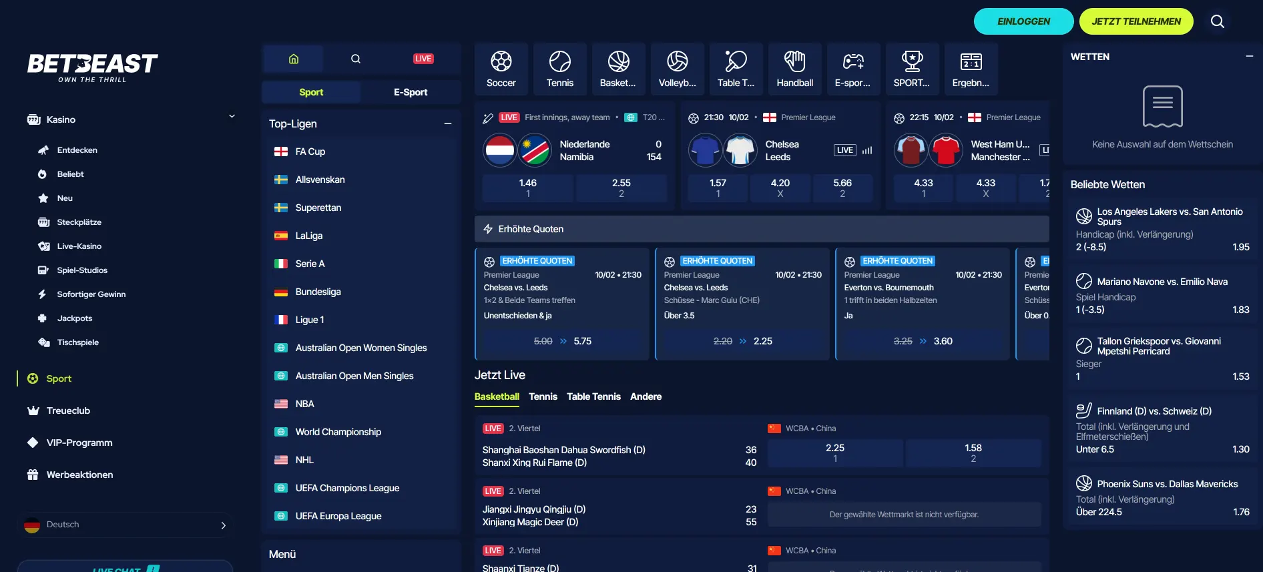Select Chelsea win odds 1.57
1263x572 pixels.
[718, 188]
